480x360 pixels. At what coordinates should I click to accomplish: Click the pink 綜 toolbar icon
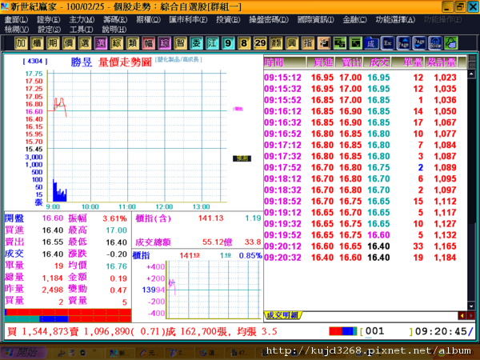click(x=164, y=43)
